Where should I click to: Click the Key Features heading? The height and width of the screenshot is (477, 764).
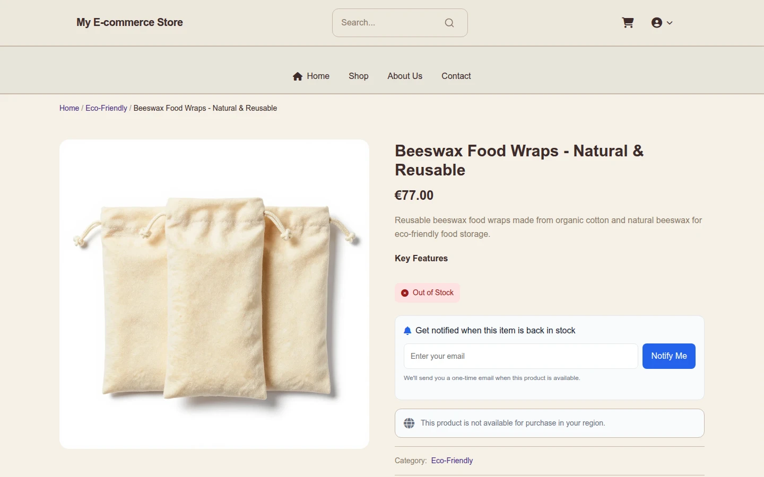click(x=421, y=259)
